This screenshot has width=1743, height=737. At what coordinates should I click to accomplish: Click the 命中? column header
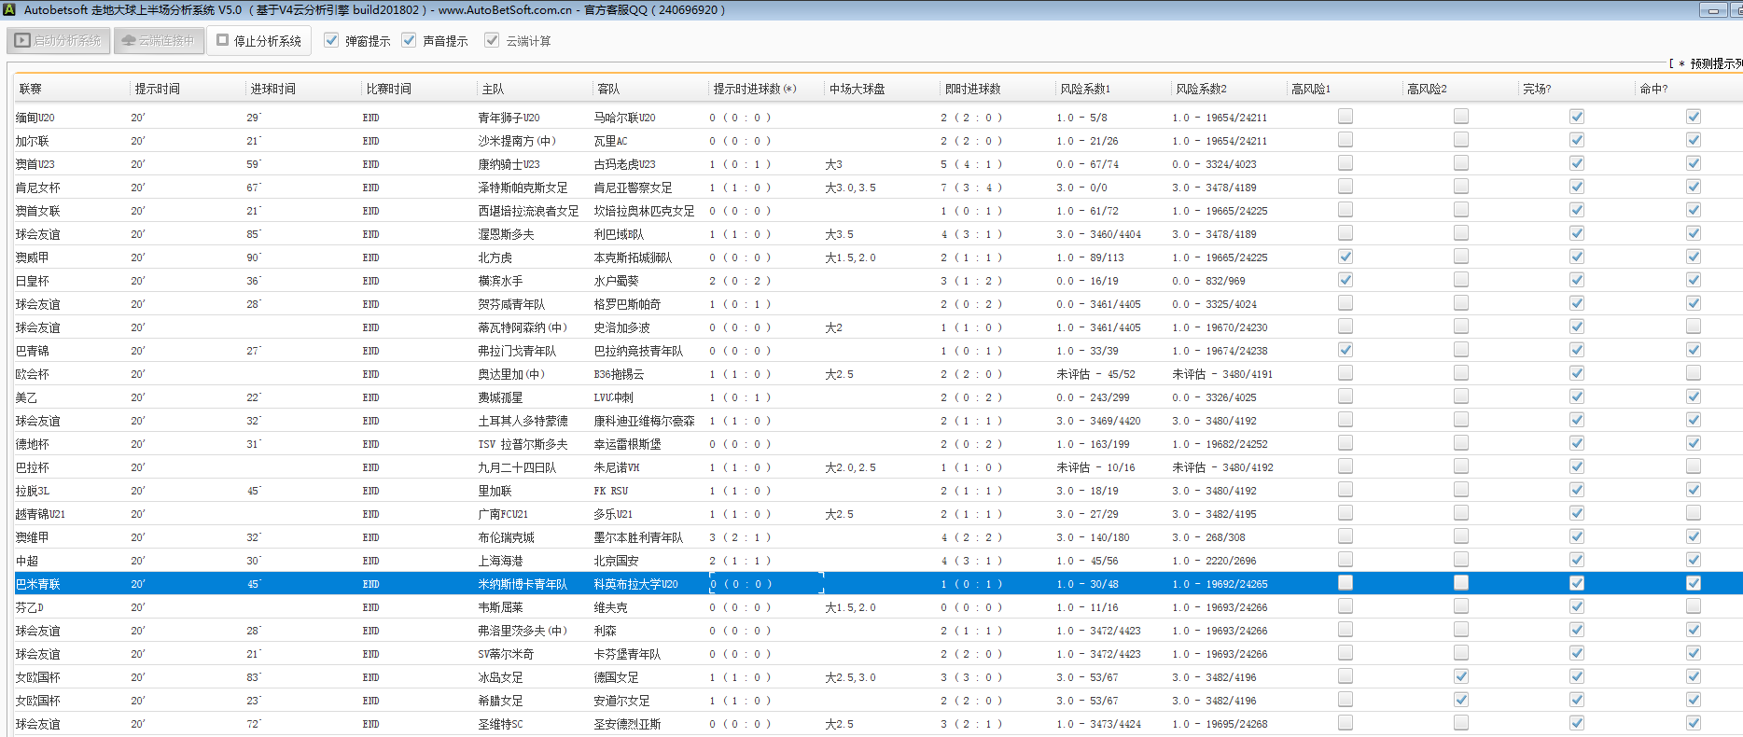[1652, 89]
